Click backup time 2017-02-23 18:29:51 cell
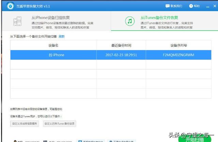 pyautogui.click(x=121, y=55)
